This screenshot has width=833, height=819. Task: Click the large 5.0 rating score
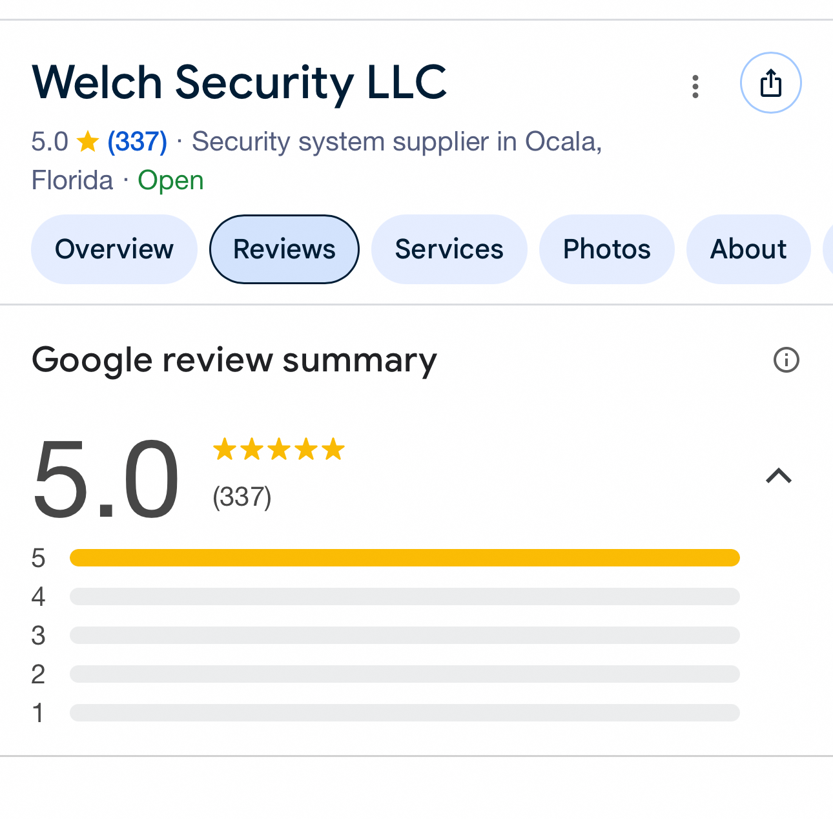[106, 479]
